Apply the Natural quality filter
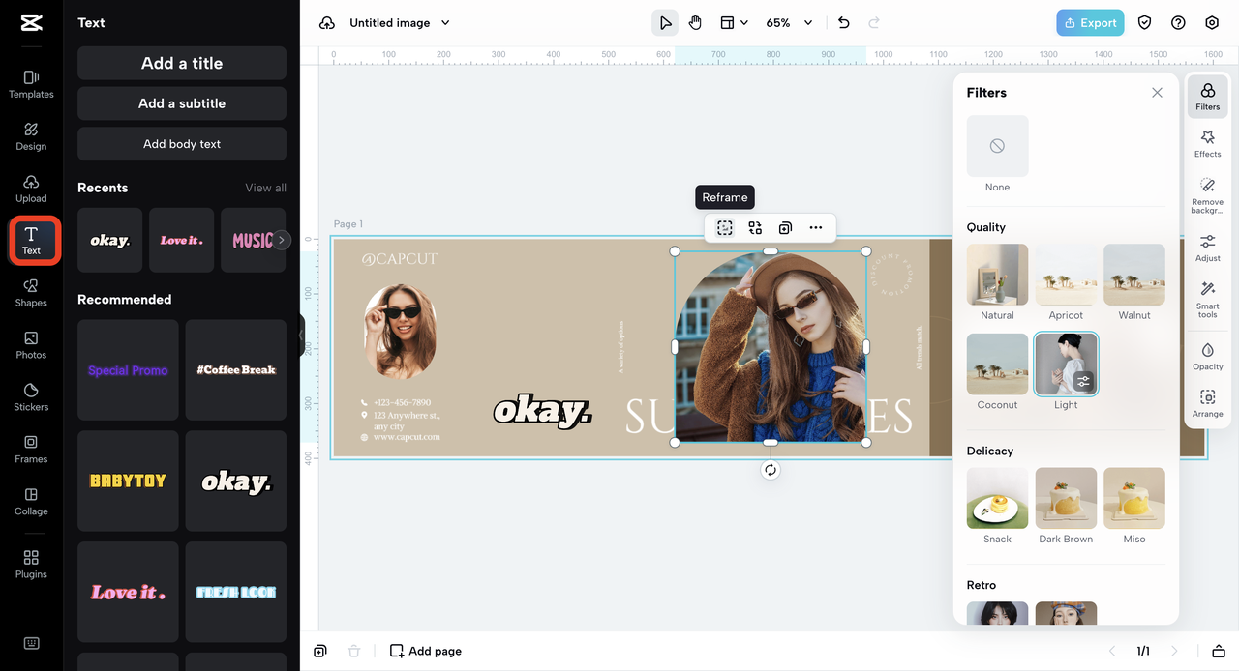The height and width of the screenshot is (671, 1239). coord(997,274)
